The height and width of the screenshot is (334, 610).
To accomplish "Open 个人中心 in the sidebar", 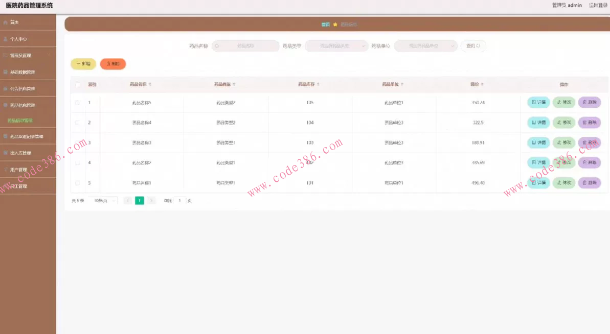I will coord(28,39).
